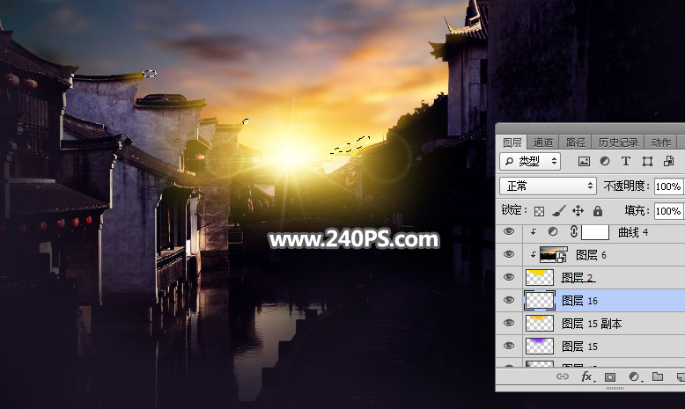
Task: Click the panel resize grip at the bottom
Action: [x=615, y=388]
